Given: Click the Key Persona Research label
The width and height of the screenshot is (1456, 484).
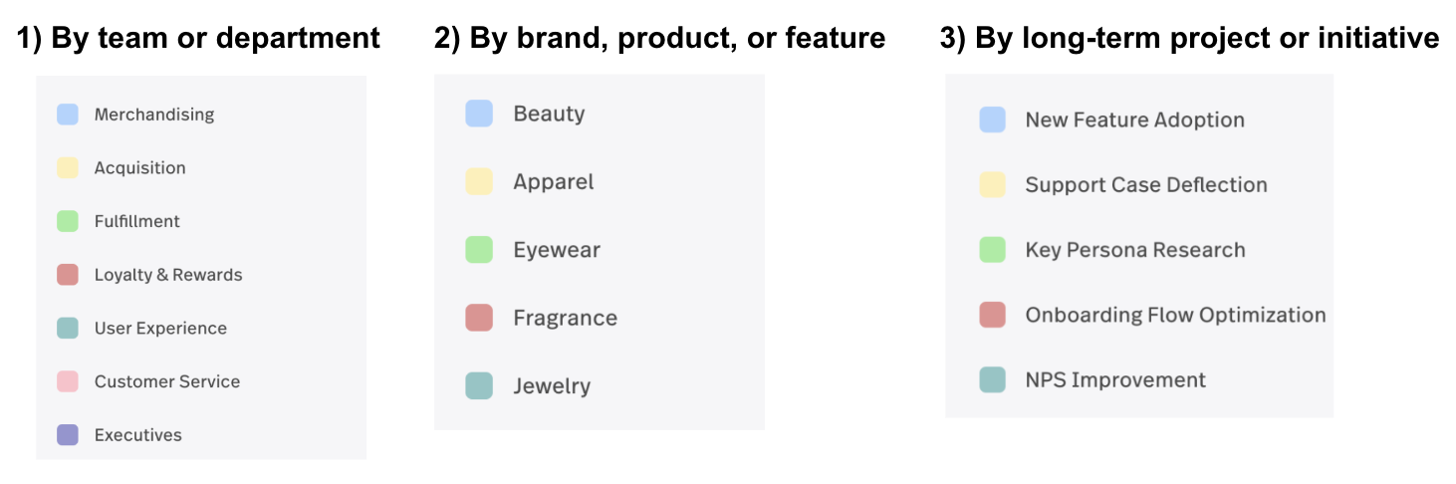Looking at the screenshot, I should pyautogui.click(x=1135, y=250).
